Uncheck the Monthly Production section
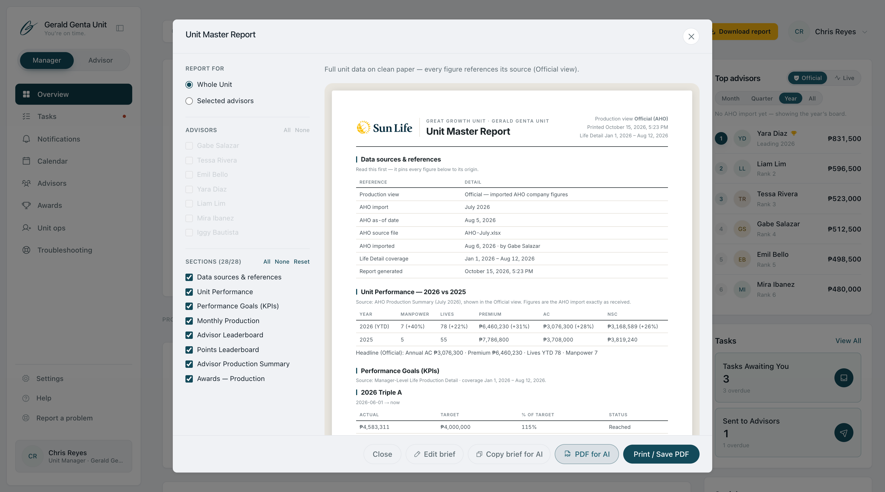885x492 pixels. tap(189, 321)
